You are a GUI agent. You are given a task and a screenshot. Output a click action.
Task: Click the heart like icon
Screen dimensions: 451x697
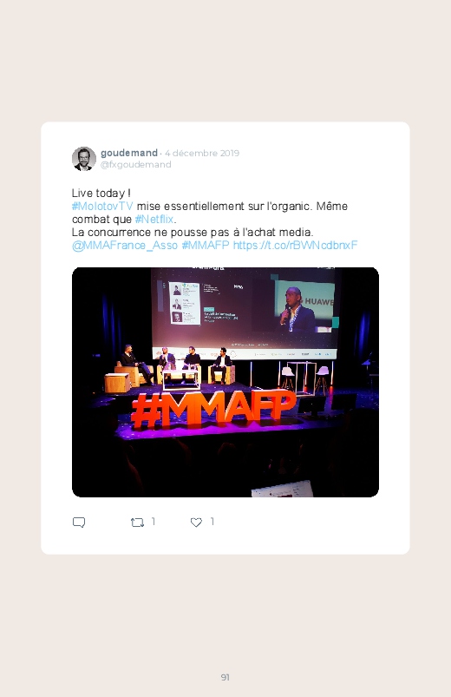(196, 523)
